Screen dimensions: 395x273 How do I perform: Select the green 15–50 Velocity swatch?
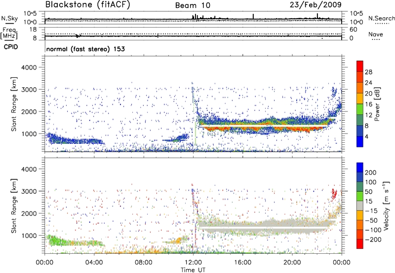pos(360,196)
